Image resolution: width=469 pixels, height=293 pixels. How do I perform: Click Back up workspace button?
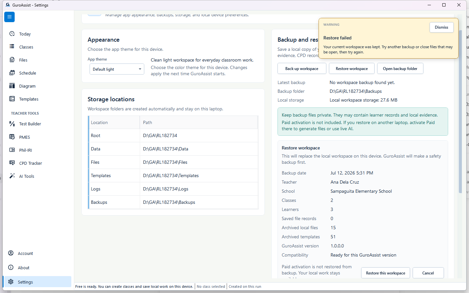302,69
